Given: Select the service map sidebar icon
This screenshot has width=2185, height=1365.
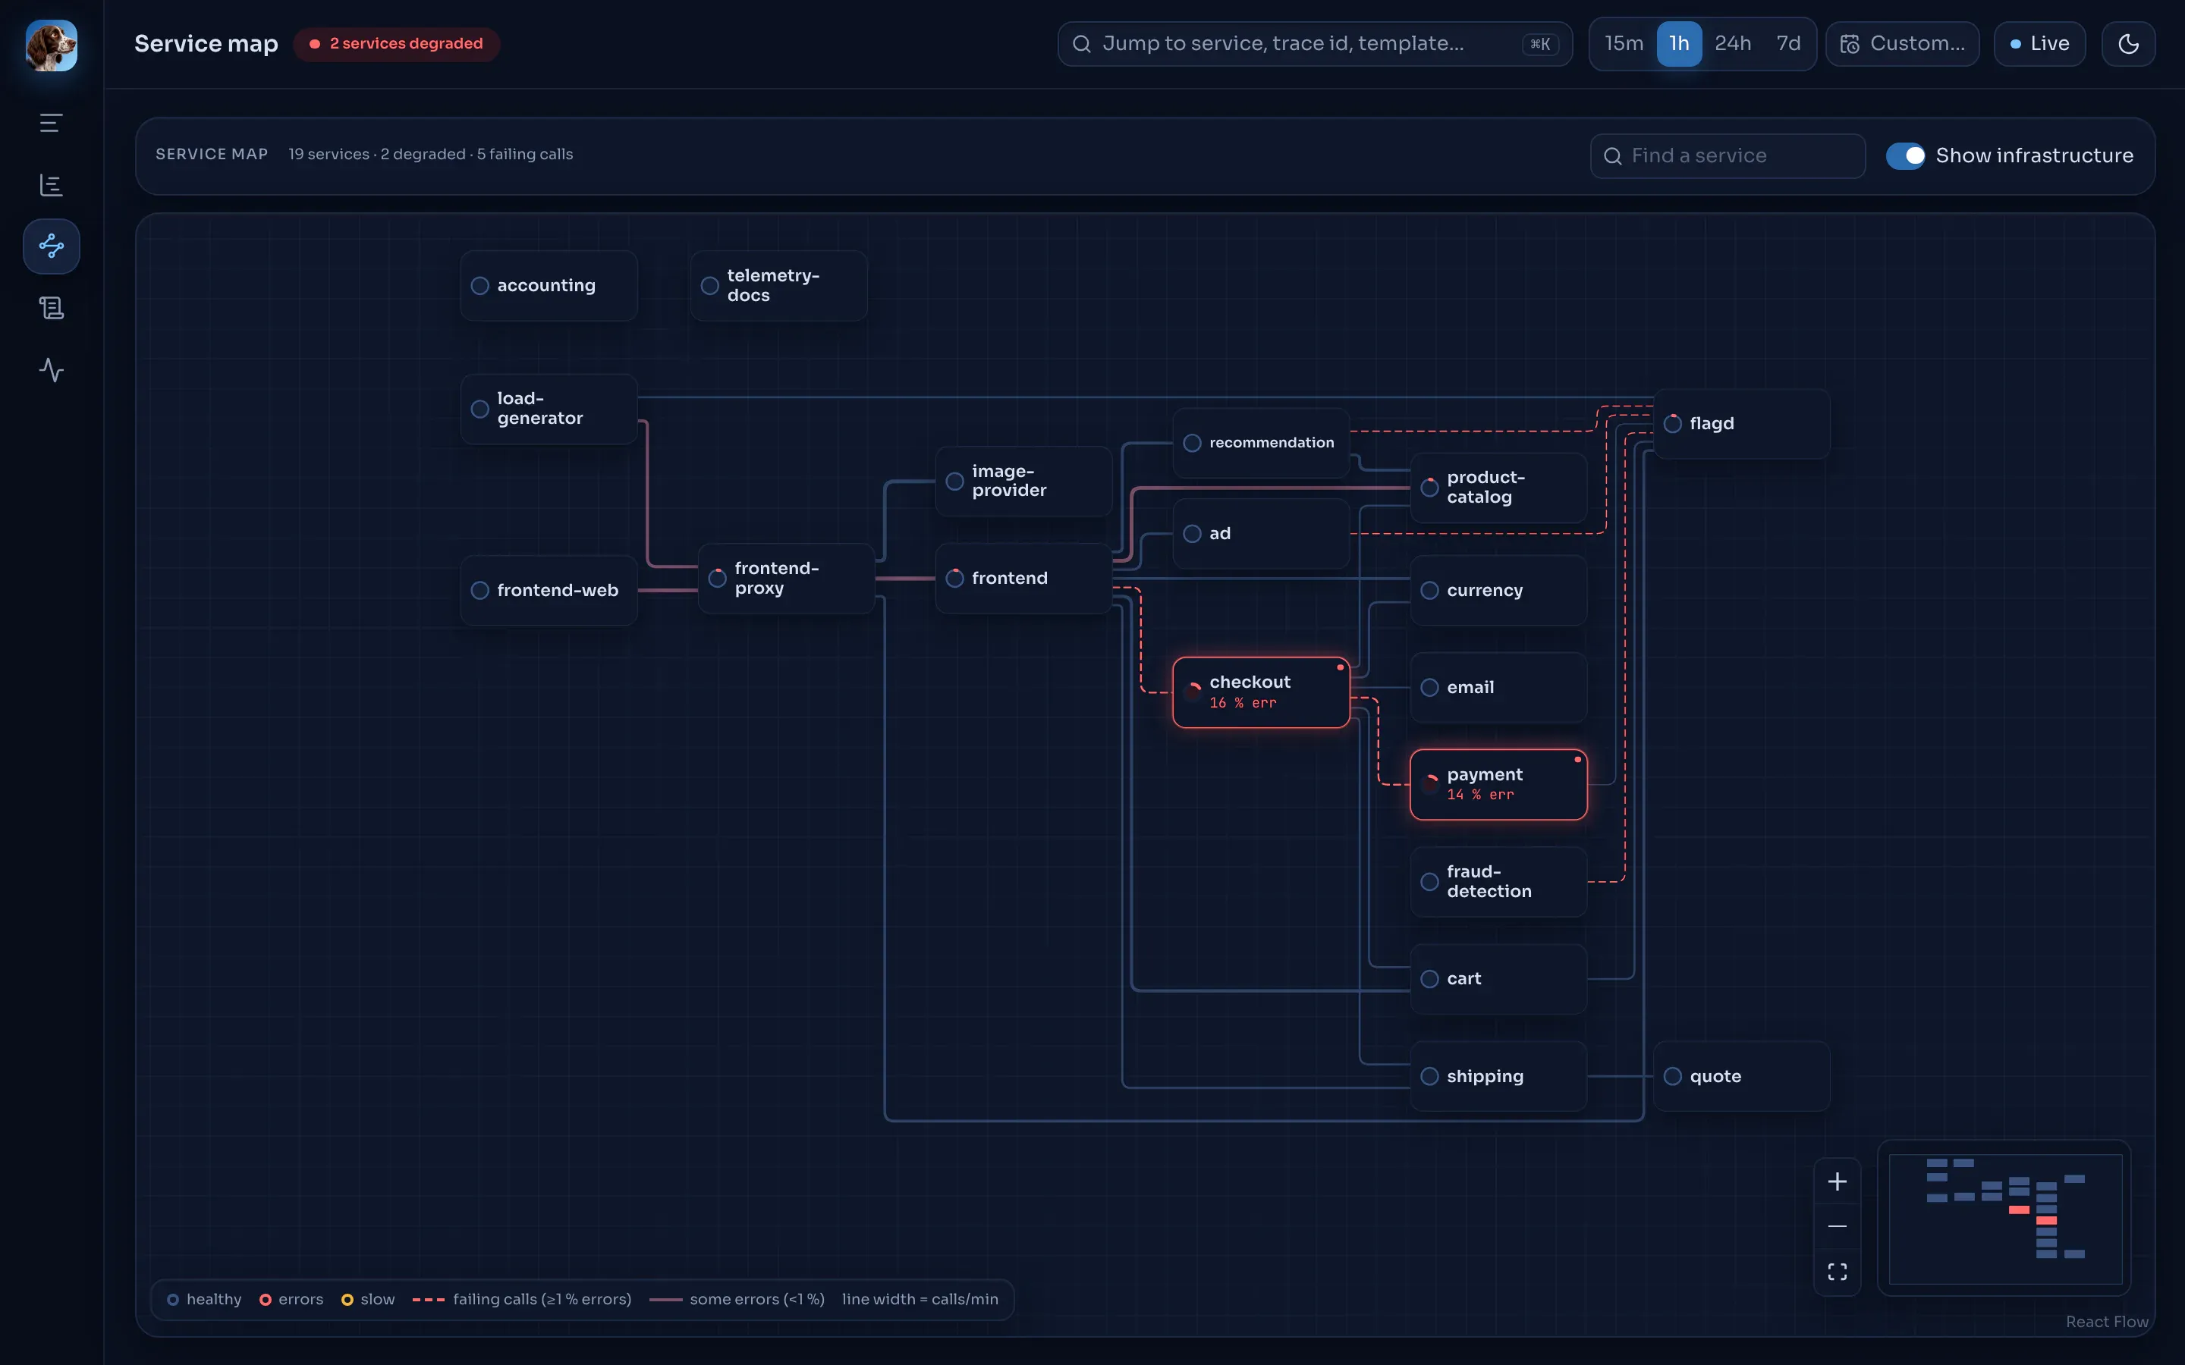Looking at the screenshot, I should click(52, 246).
